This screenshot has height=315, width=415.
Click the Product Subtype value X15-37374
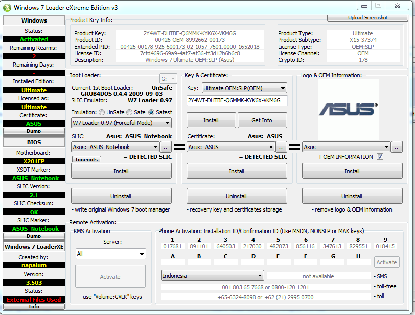[363, 40]
